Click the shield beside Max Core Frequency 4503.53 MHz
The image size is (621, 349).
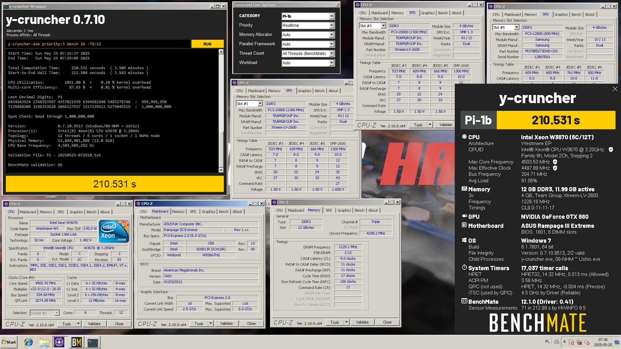click(x=555, y=162)
